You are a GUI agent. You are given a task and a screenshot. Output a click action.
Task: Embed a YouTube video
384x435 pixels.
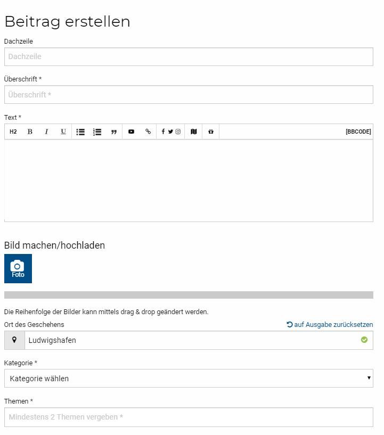coord(131,132)
